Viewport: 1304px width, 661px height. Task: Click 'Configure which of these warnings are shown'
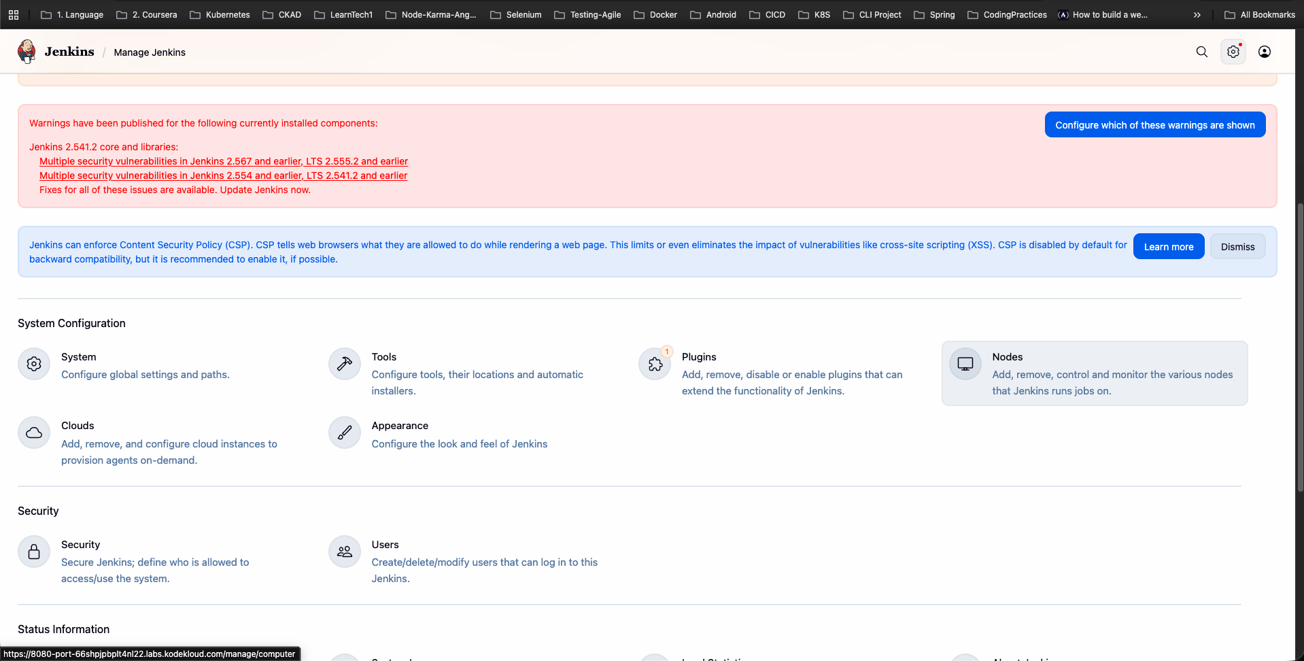1155,124
